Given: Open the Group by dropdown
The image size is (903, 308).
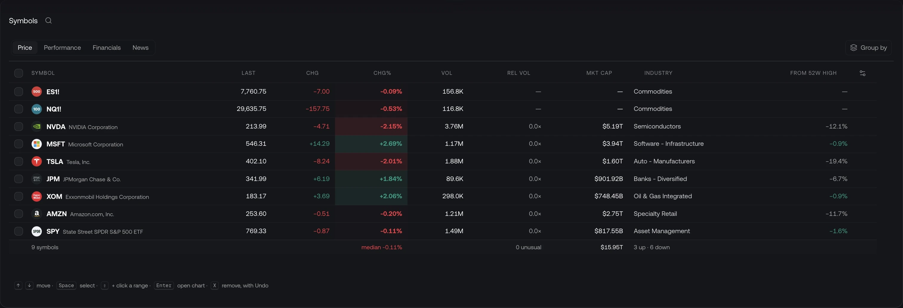Looking at the screenshot, I should point(868,48).
